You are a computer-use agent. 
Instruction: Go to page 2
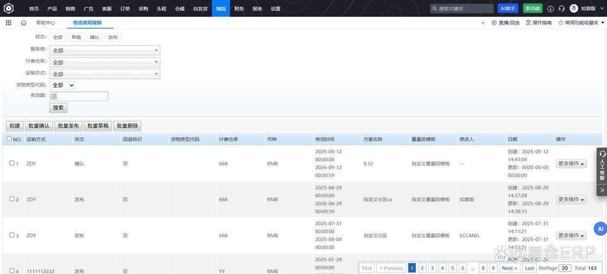[422, 268]
